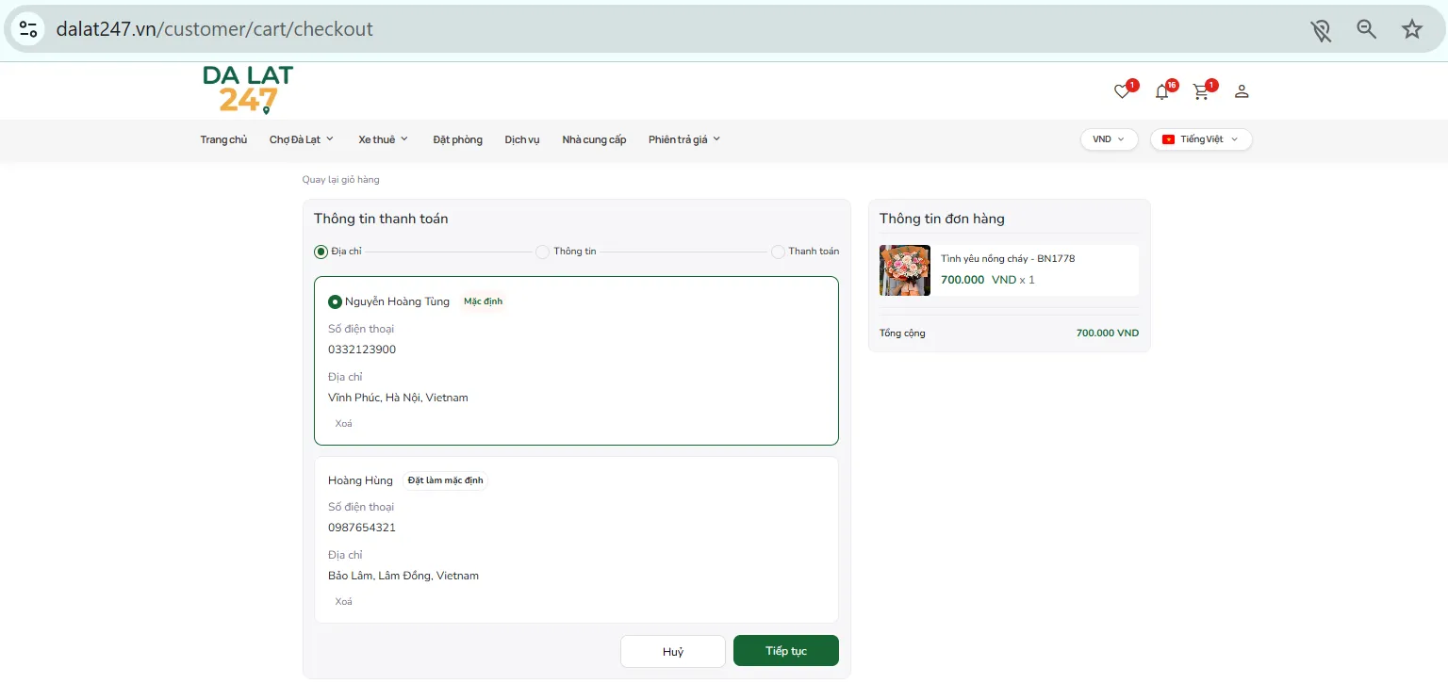
Task: Click the Tiếp tục button
Action: click(786, 651)
